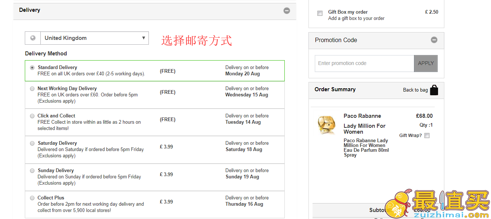Image resolution: width=491 pixels, height=219 pixels.
Task: Click the (FREE) label for Standard Delivery
Action: pyautogui.click(x=168, y=71)
